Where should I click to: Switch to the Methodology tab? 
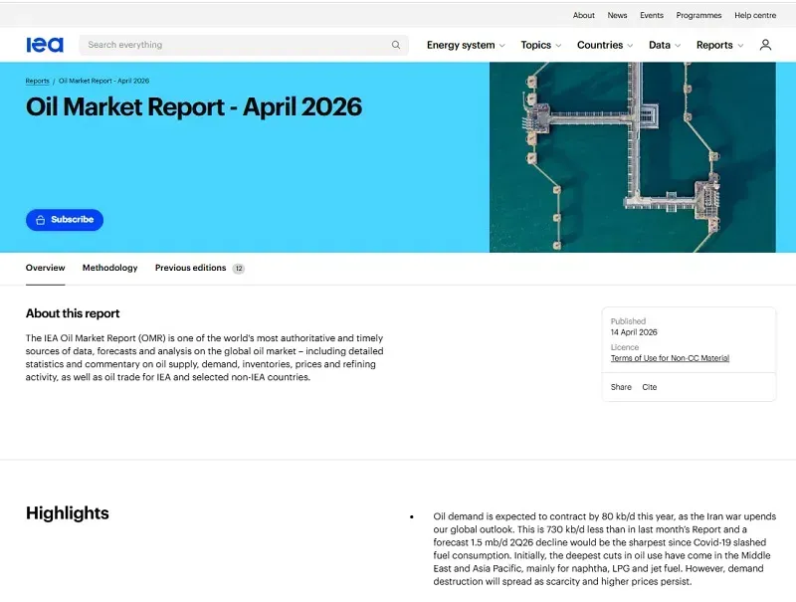click(x=109, y=268)
